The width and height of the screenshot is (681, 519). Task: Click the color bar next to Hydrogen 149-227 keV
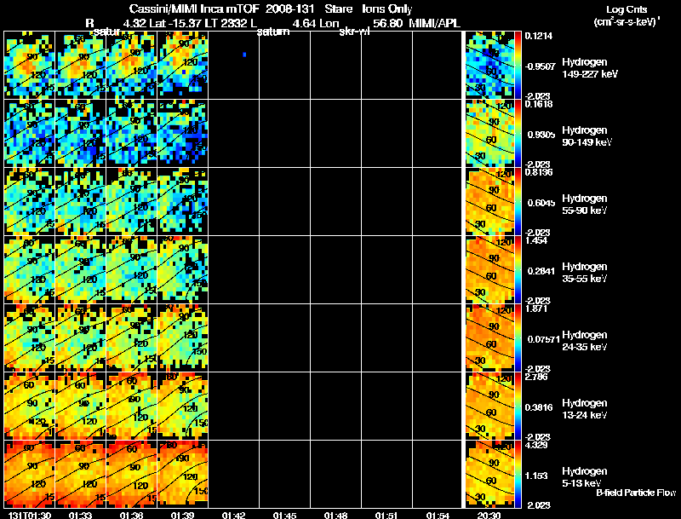coord(518,66)
